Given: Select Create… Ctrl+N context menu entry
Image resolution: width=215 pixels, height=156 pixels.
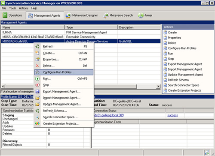Looking at the screenshot, I should 64,53.
